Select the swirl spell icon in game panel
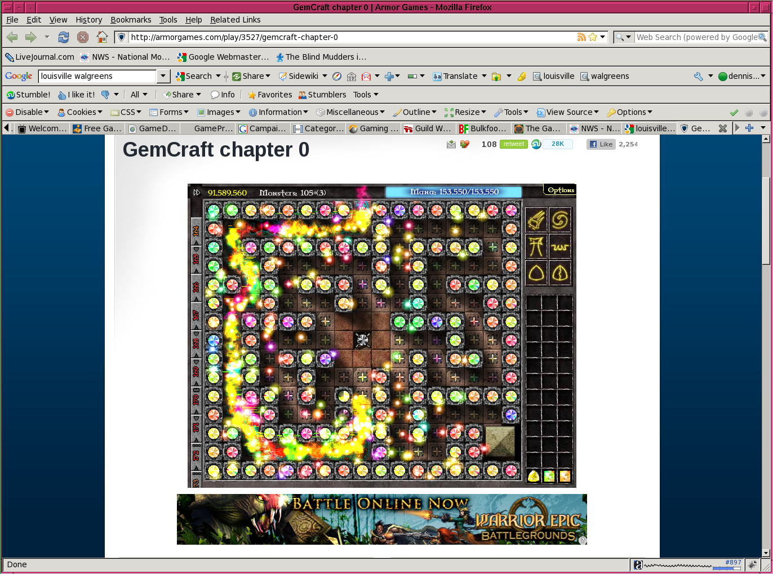Screen dimensions: 773x574 click(x=560, y=220)
